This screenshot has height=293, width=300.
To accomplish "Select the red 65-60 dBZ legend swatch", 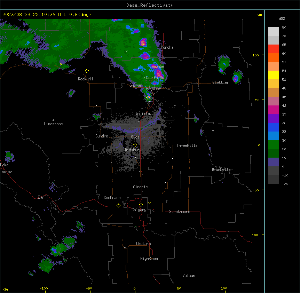I will (274, 49).
